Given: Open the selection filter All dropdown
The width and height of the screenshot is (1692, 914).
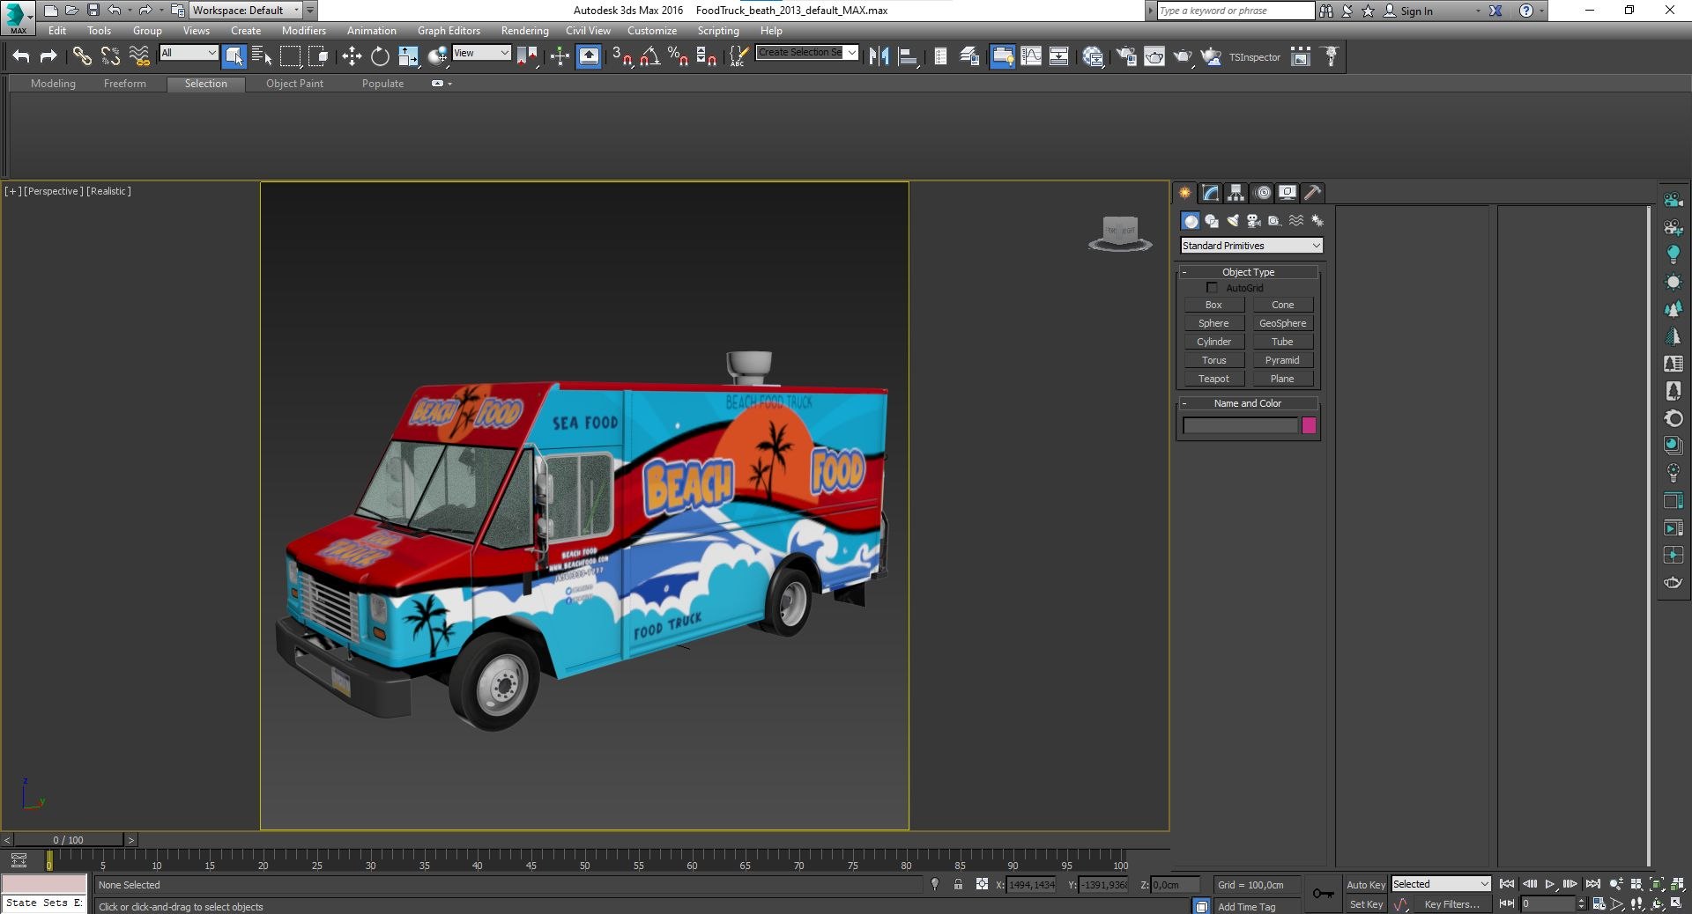Looking at the screenshot, I should 188,53.
